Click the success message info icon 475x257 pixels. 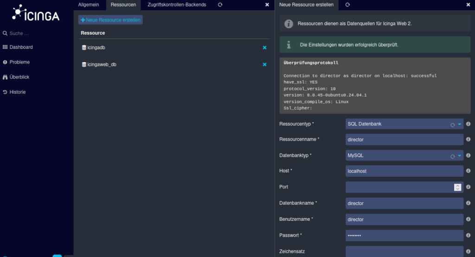pos(289,45)
